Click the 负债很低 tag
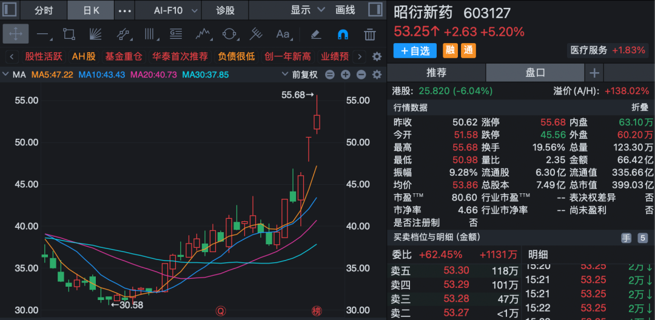The image size is (655, 320). [236, 56]
